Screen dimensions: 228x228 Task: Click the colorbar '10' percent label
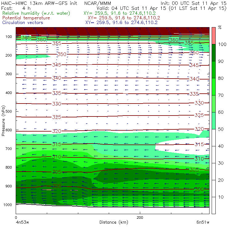(x=221, y=197)
